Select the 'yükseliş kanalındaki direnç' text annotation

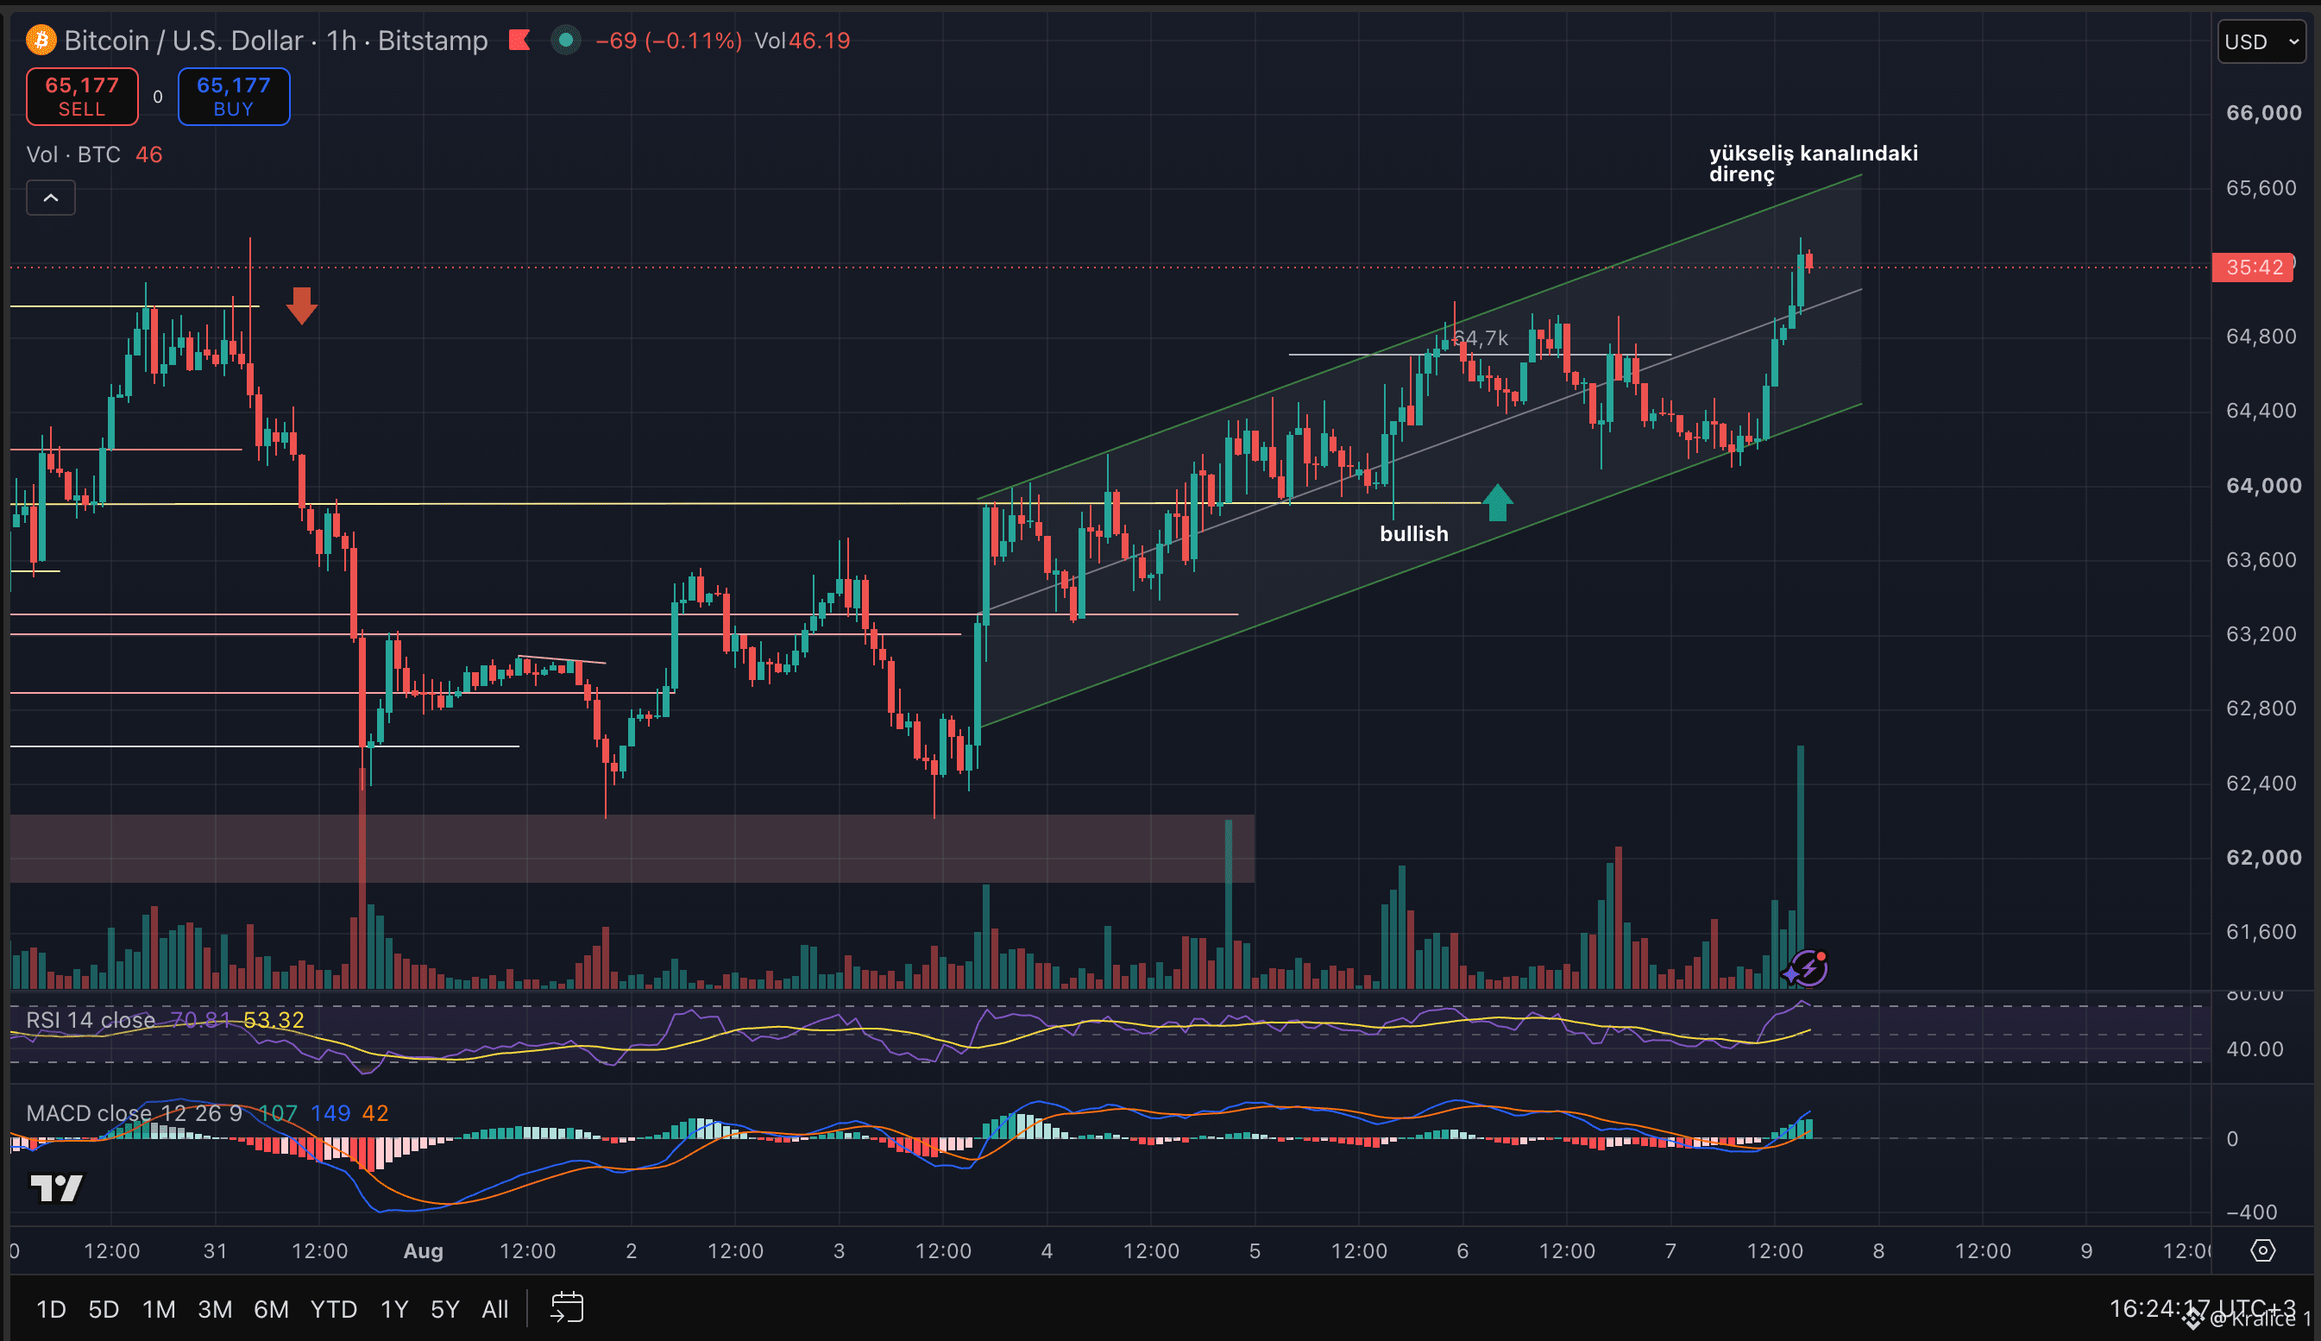pos(1813,163)
